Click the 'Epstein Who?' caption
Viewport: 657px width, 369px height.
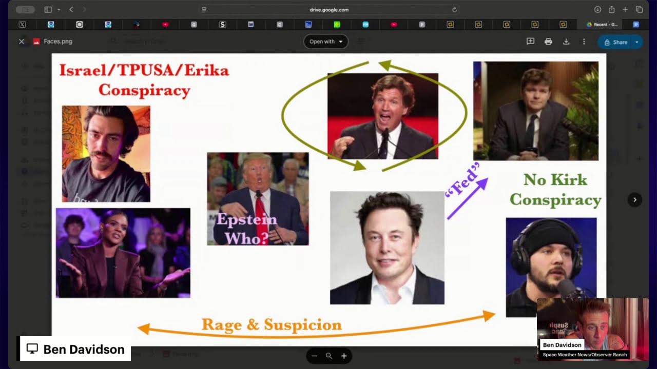tap(246, 229)
